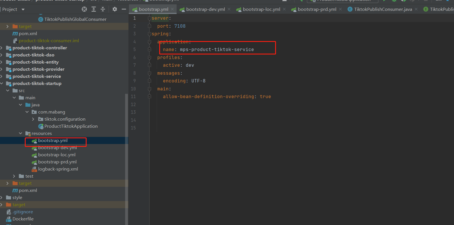Hide the Project tool window

click(x=124, y=9)
